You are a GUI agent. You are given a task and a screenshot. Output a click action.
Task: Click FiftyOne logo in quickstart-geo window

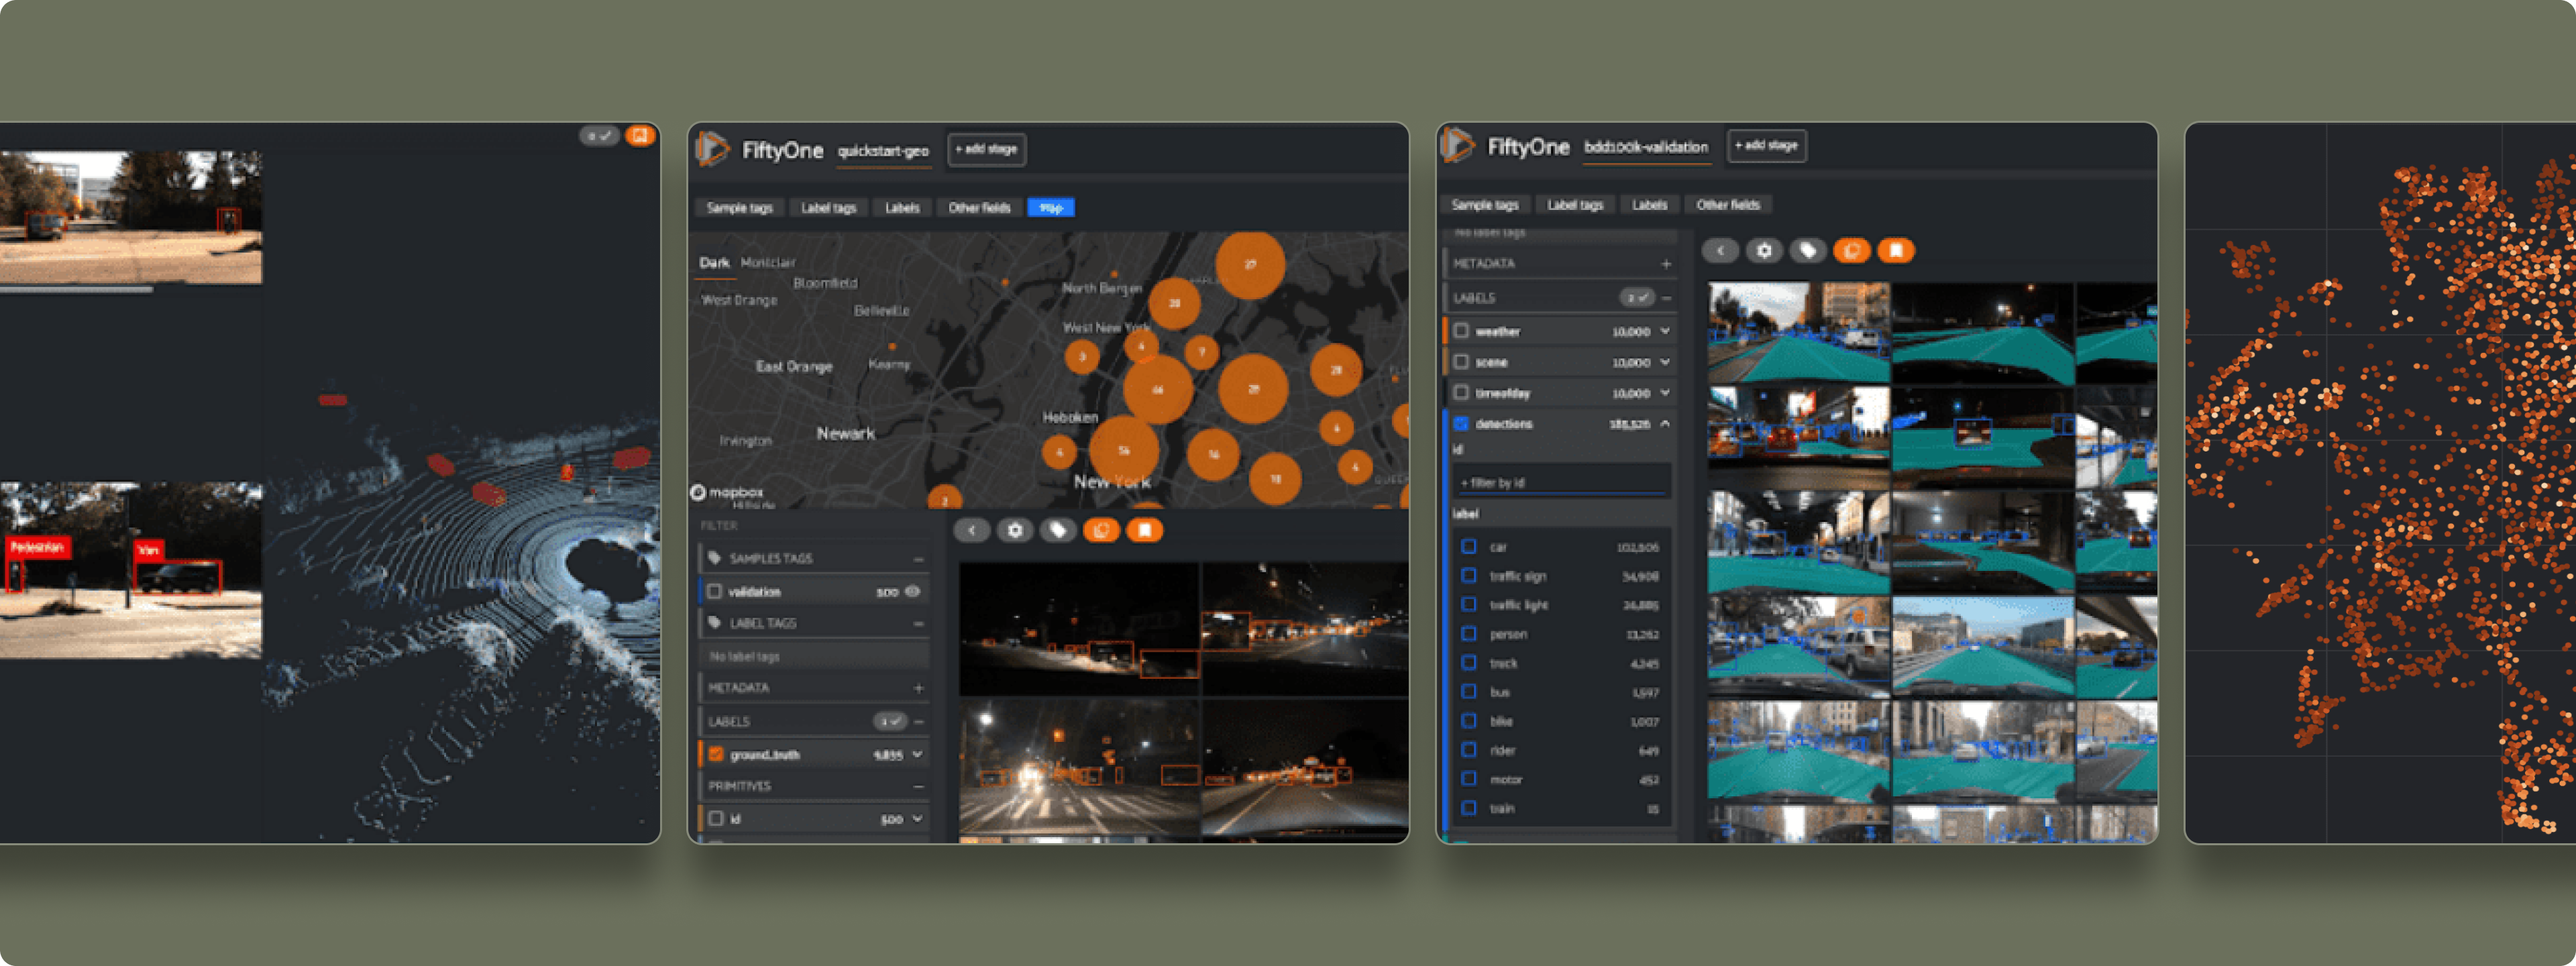click(713, 150)
